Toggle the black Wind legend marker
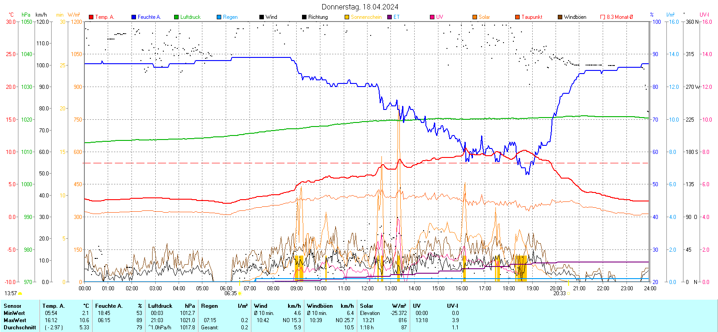 (x=262, y=17)
